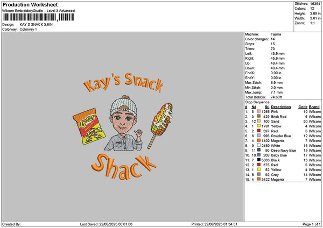The image size is (323, 228).
Task: Select the Yellow swatch in the 52-stitch row
Action: (259, 169)
